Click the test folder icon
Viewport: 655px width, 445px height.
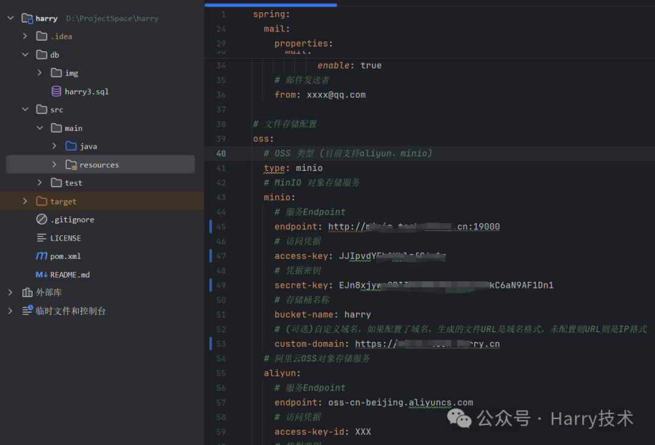[56, 182]
